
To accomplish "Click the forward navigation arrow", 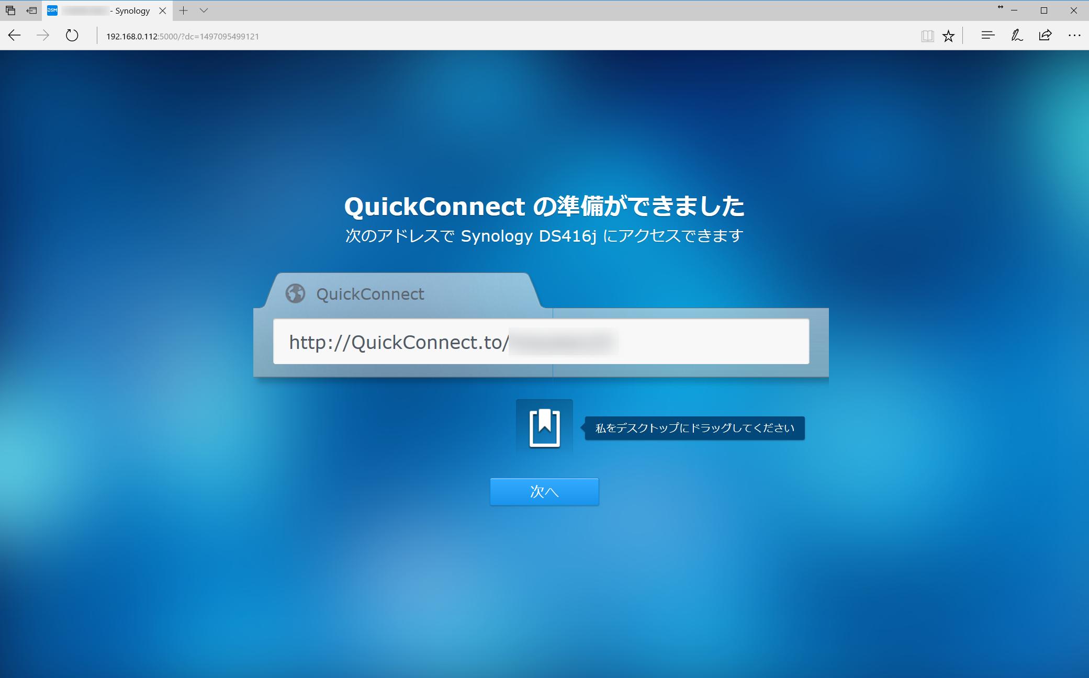I will [x=43, y=36].
